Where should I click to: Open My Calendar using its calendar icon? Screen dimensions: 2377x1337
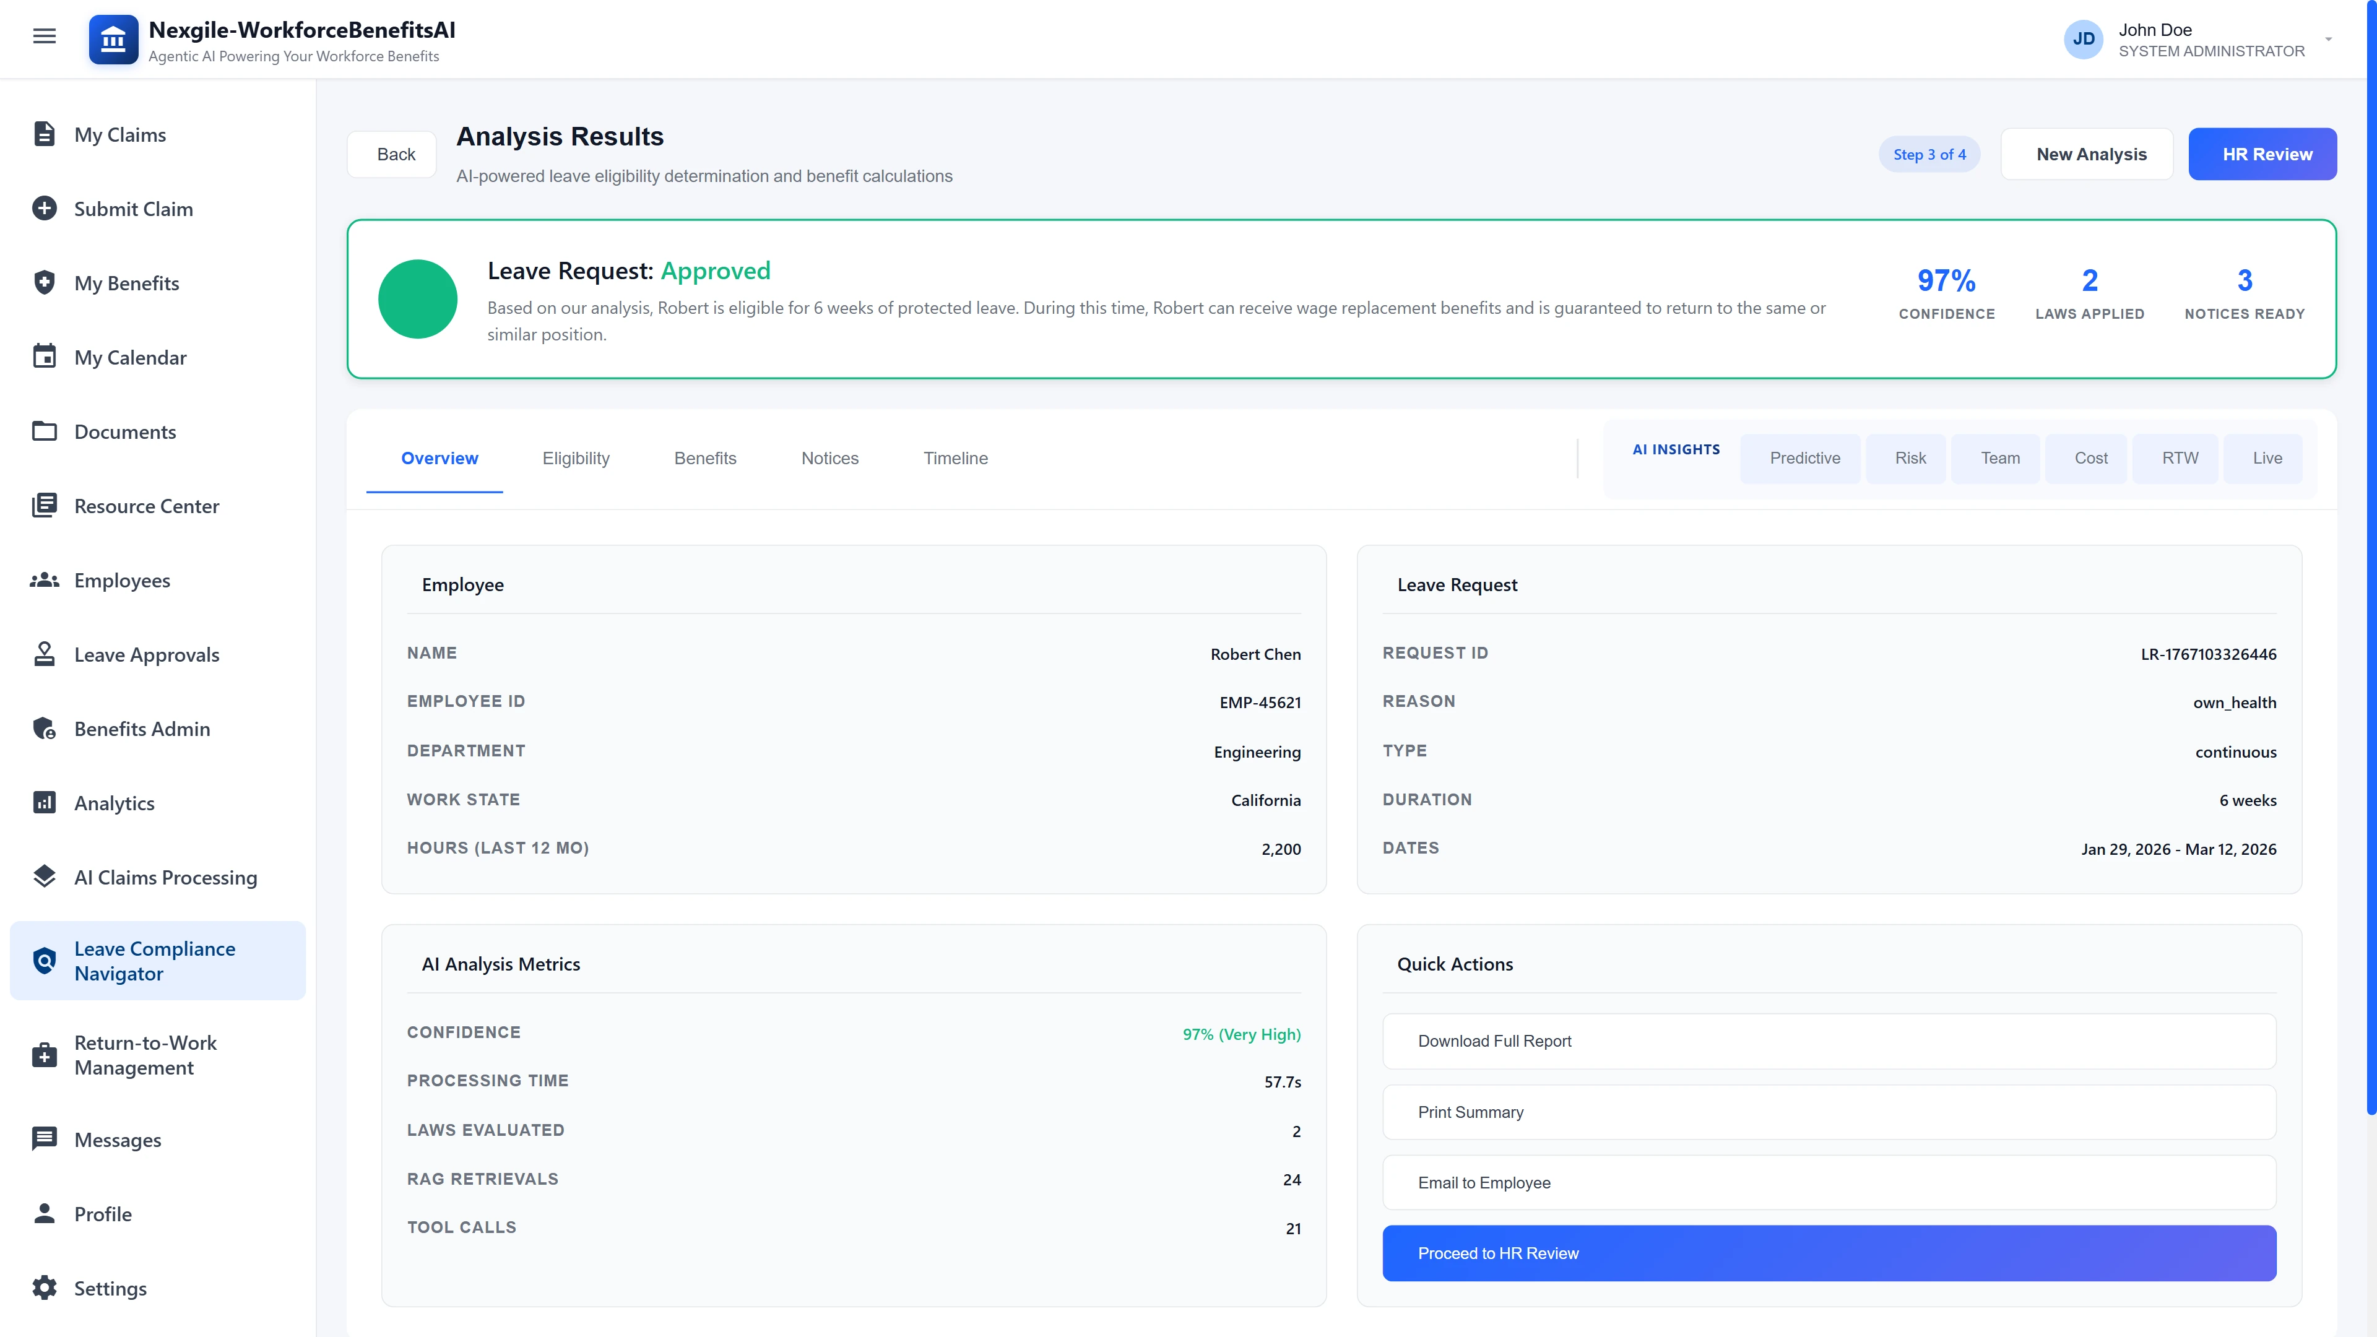[45, 357]
